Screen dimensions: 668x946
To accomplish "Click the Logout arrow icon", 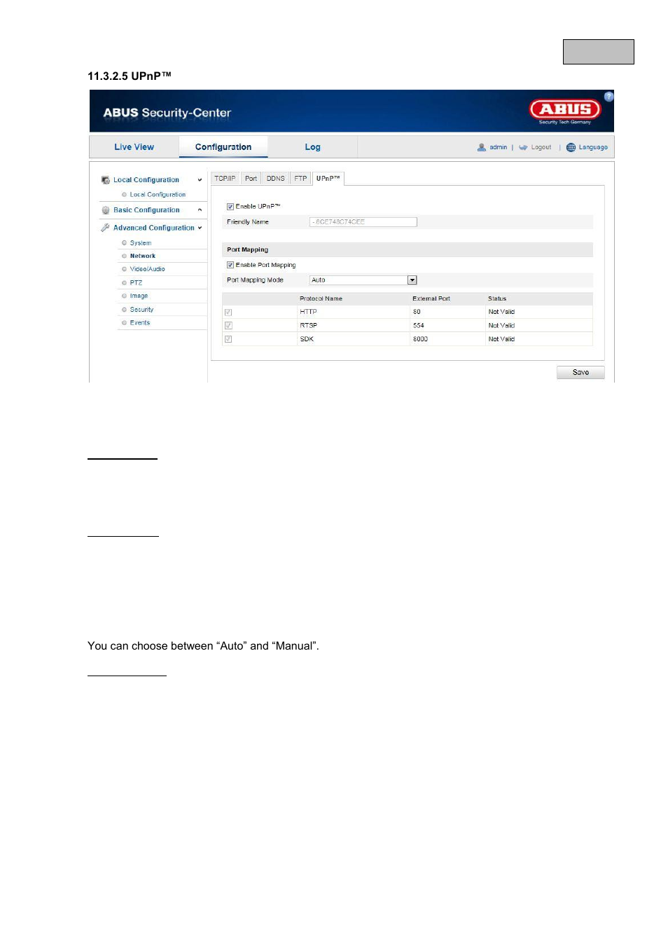I will point(523,147).
